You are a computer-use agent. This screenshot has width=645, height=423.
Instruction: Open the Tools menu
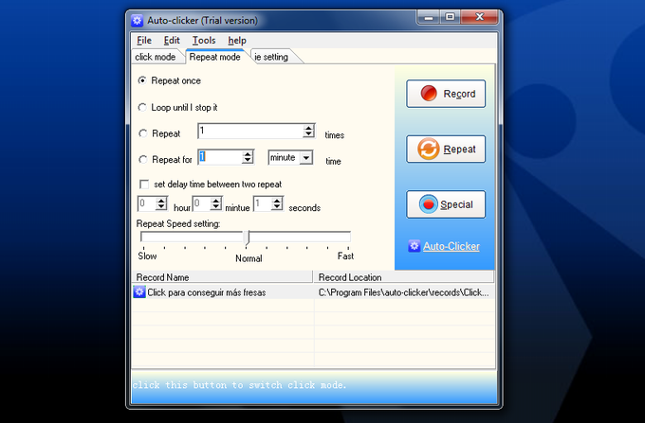[204, 40]
